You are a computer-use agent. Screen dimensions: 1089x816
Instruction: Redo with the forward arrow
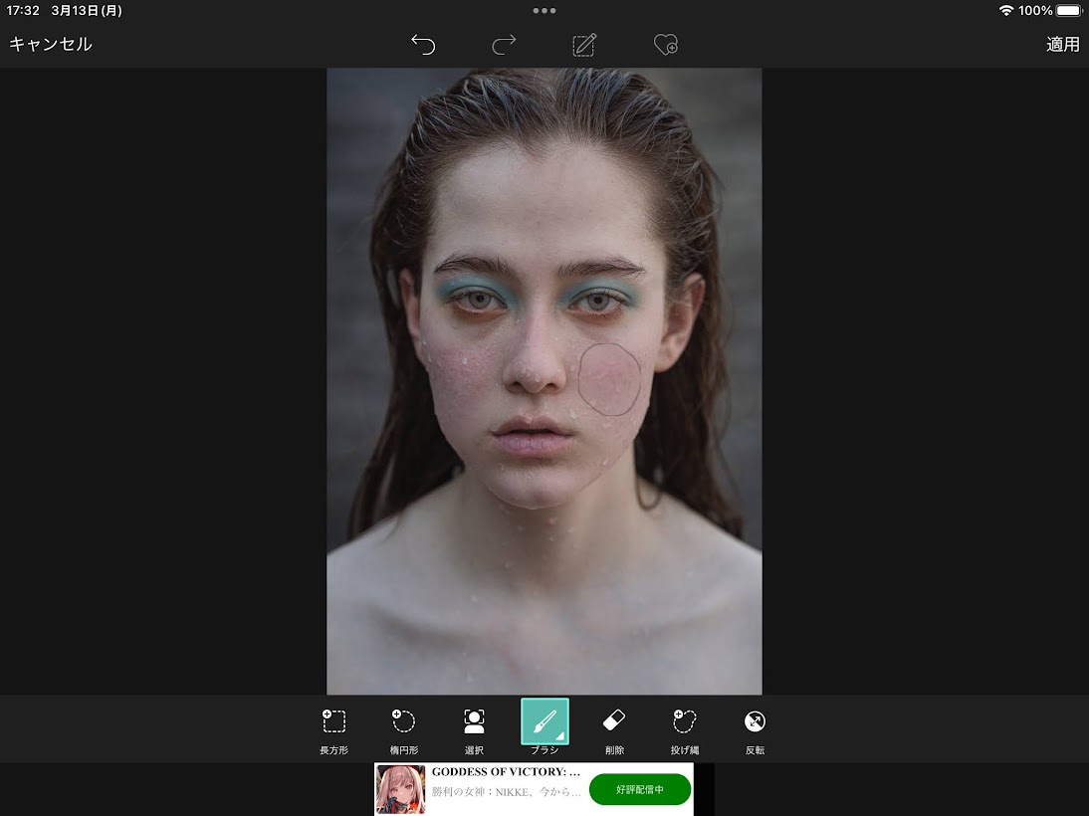(504, 44)
